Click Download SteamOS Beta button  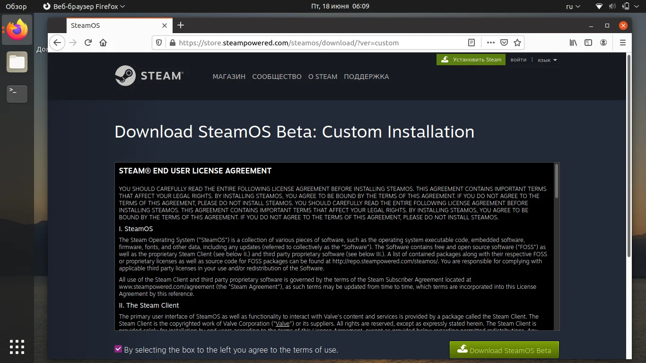coord(504,350)
